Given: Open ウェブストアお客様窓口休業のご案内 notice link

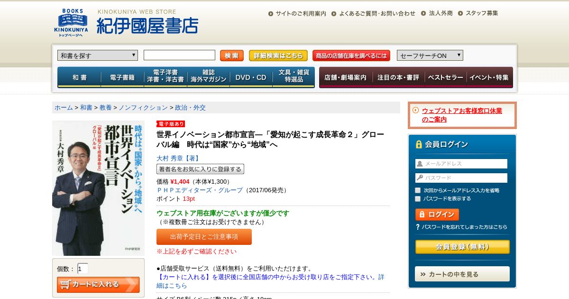Looking at the screenshot, I should click(x=462, y=115).
